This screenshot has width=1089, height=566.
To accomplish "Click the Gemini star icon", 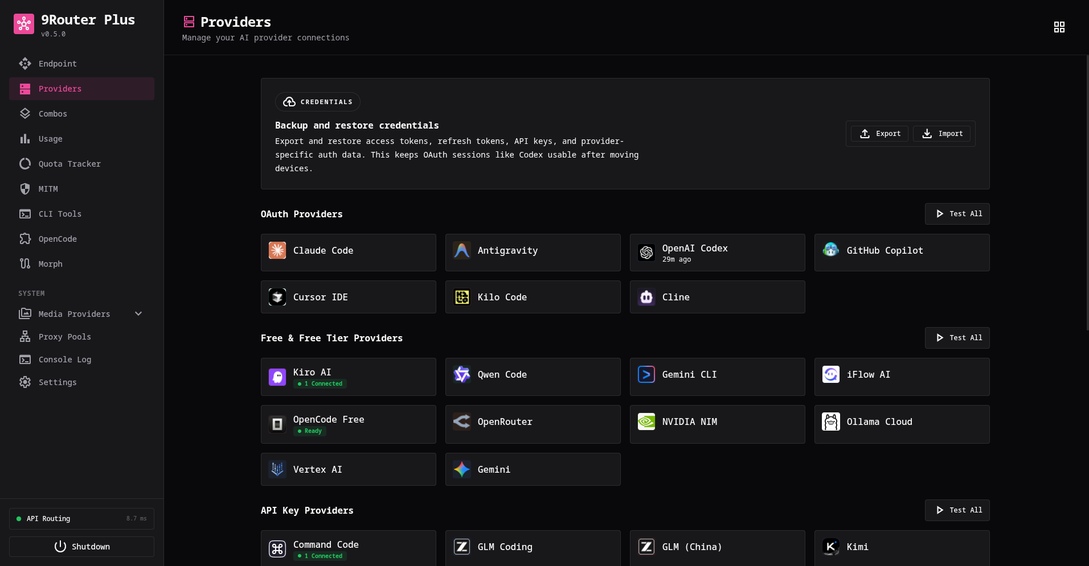I will click(x=462, y=469).
